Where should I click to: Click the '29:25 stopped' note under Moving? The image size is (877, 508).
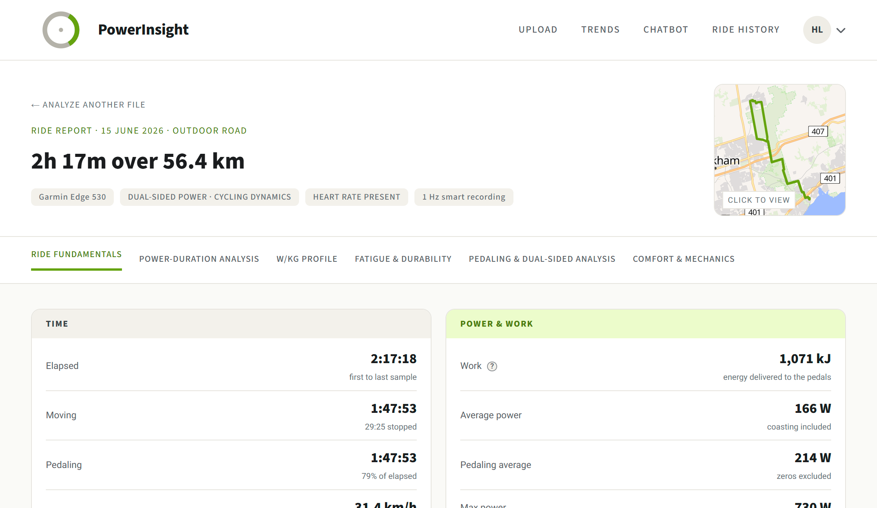pyautogui.click(x=391, y=427)
